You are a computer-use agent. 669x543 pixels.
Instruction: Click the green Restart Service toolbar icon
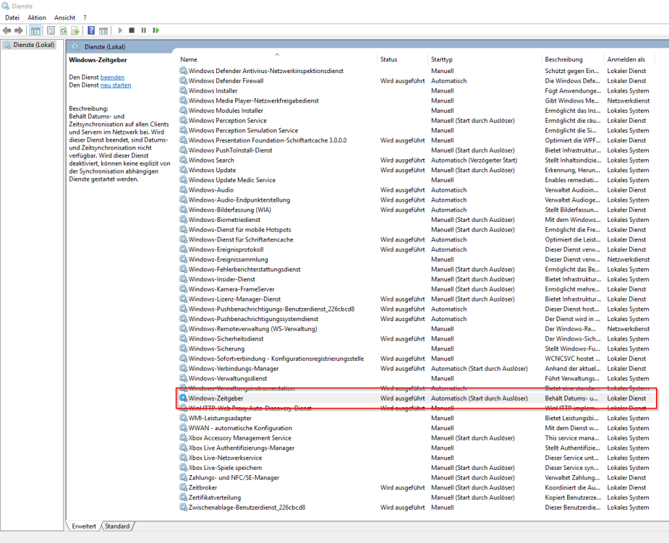[x=156, y=30]
